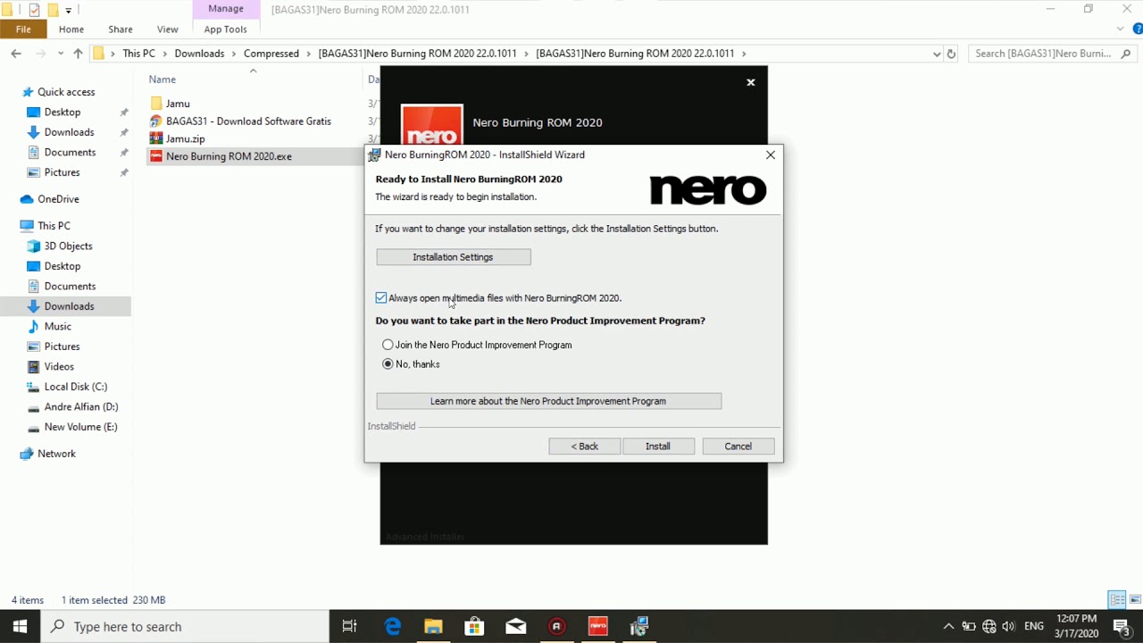Refresh the current folder

click(x=951, y=54)
